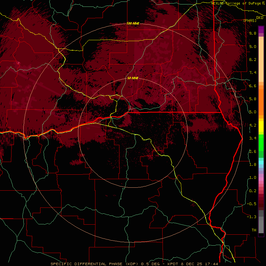Click the dark orange band of the color bar
This screenshot has width=266, height=266.
[261, 102]
